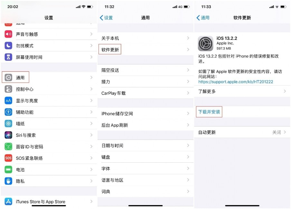Open Fonts (字体) settings

pos(145,168)
